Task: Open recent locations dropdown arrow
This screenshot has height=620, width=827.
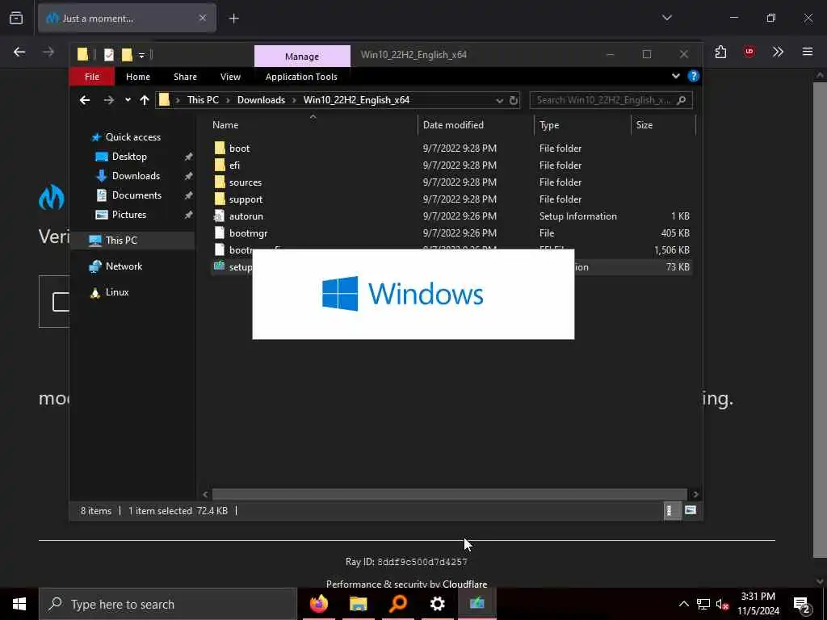Action: pyautogui.click(x=128, y=100)
